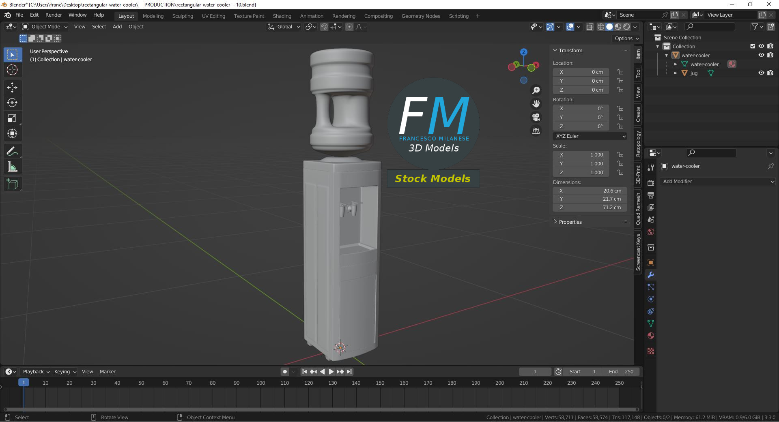The image size is (779, 422).
Task: Select the Cursor tool in the toolbar
Action: pyautogui.click(x=12, y=70)
